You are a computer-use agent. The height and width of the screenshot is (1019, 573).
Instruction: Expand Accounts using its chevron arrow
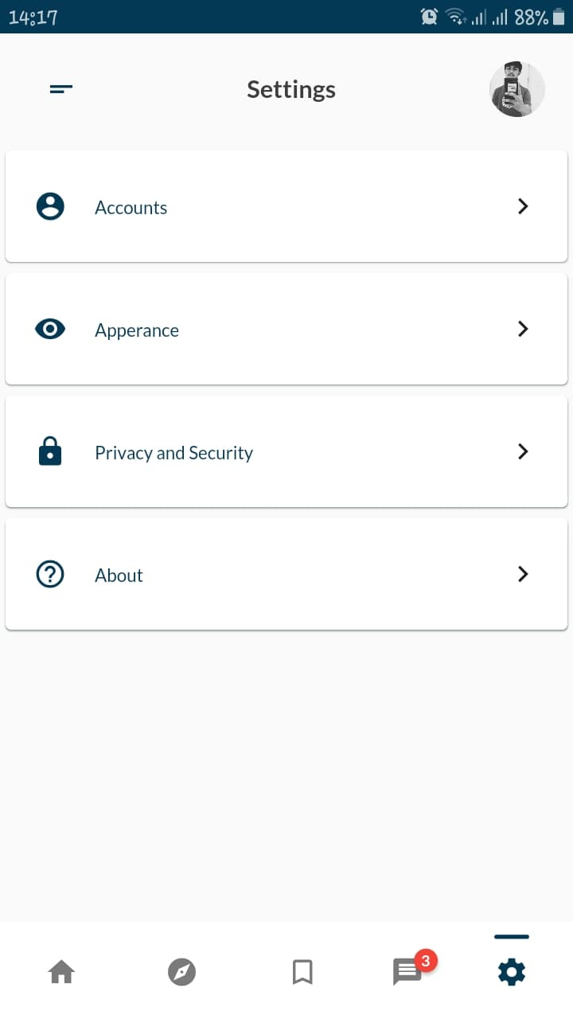click(523, 206)
